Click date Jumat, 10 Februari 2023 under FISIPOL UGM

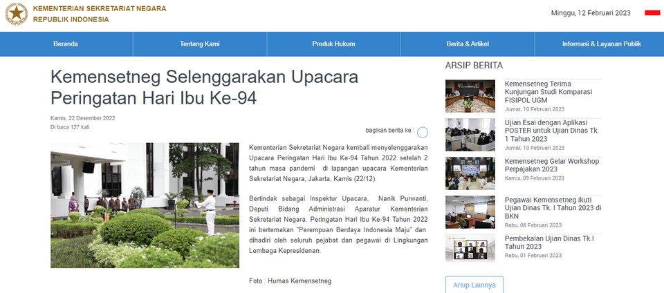[x=535, y=109]
